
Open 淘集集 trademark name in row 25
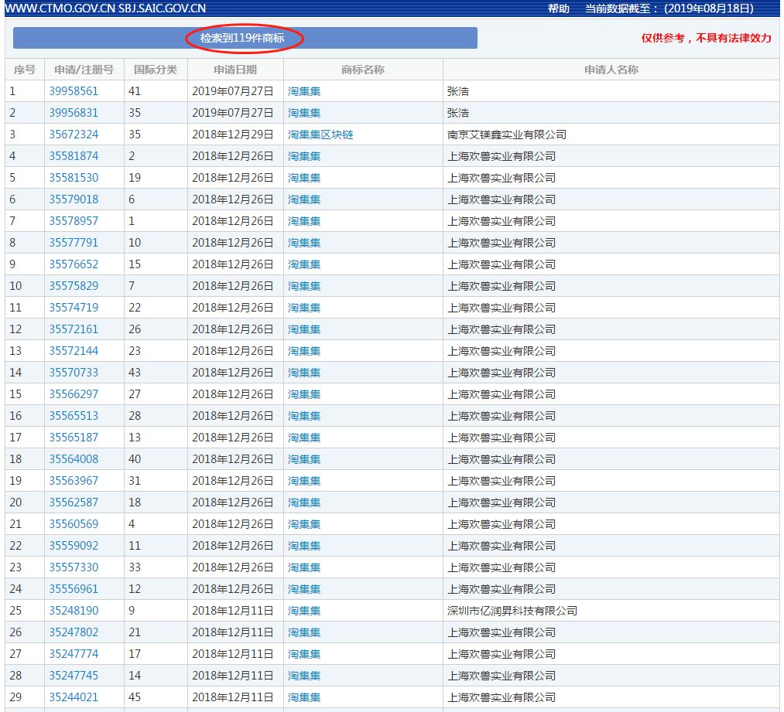[x=304, y=611]
